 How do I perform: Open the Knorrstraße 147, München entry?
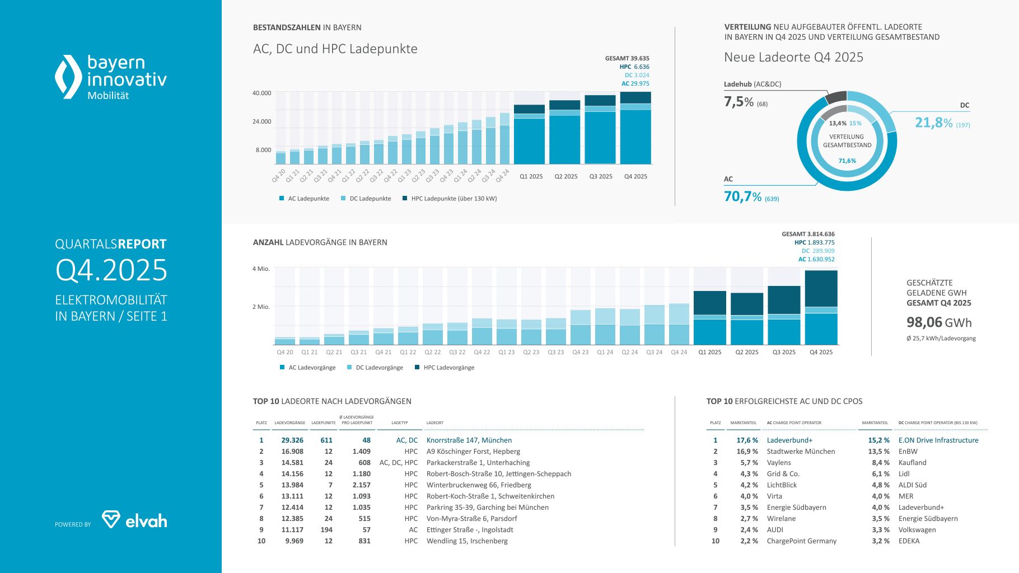tap(469, 440)
